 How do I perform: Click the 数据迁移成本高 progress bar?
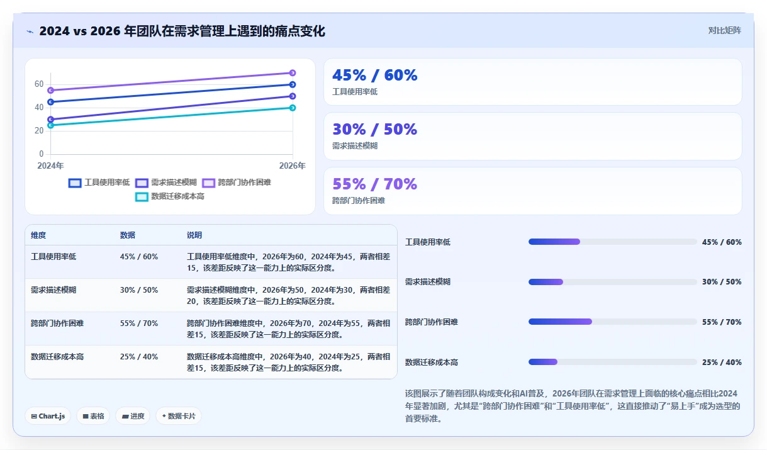[613, 362]
